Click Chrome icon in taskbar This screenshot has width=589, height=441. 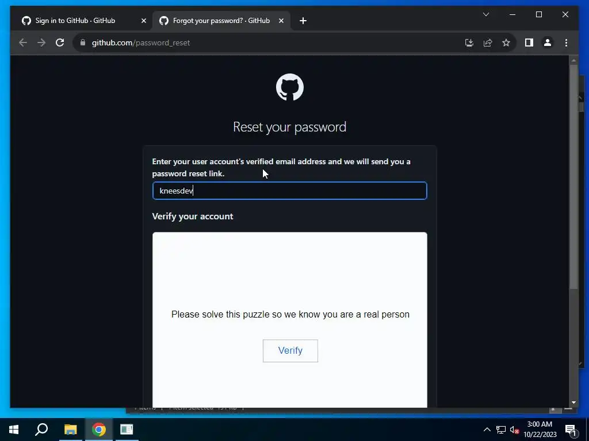click(98, 430)
